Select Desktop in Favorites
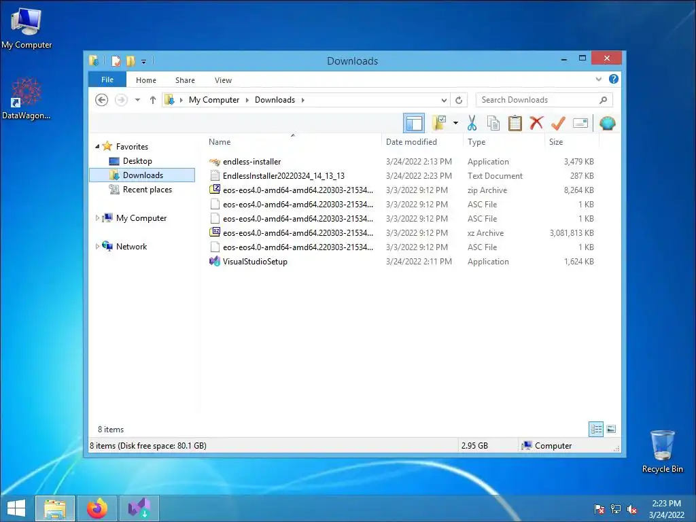The width and height of the screenshot is (696, 522). tap(137, 161)
